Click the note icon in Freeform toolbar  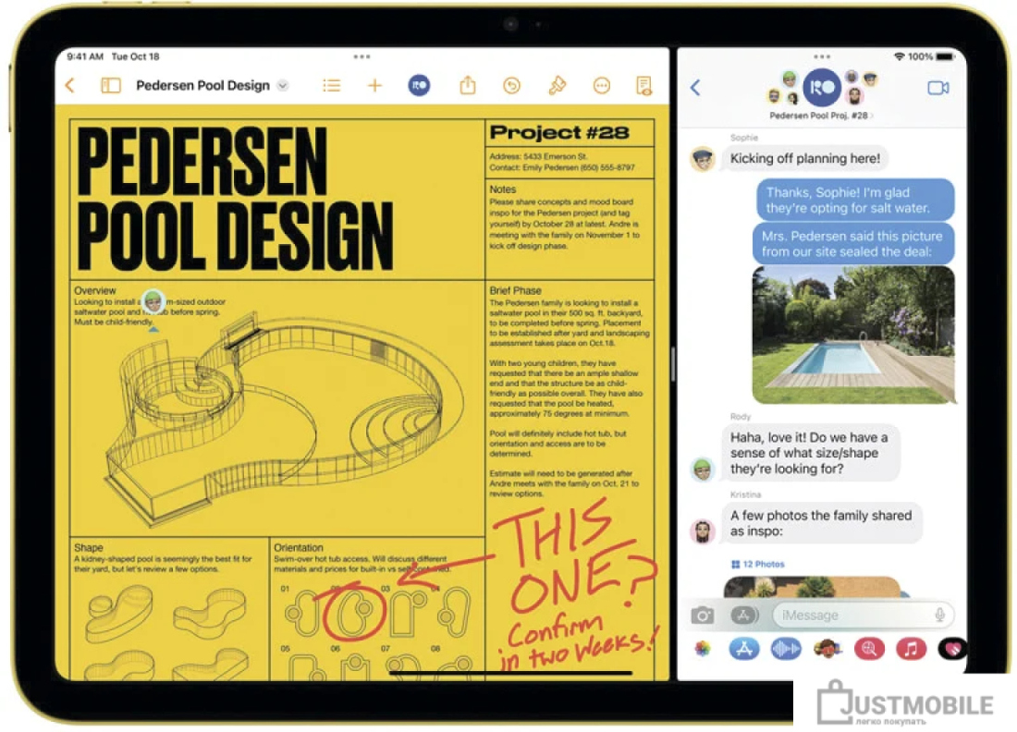[644, 86]
